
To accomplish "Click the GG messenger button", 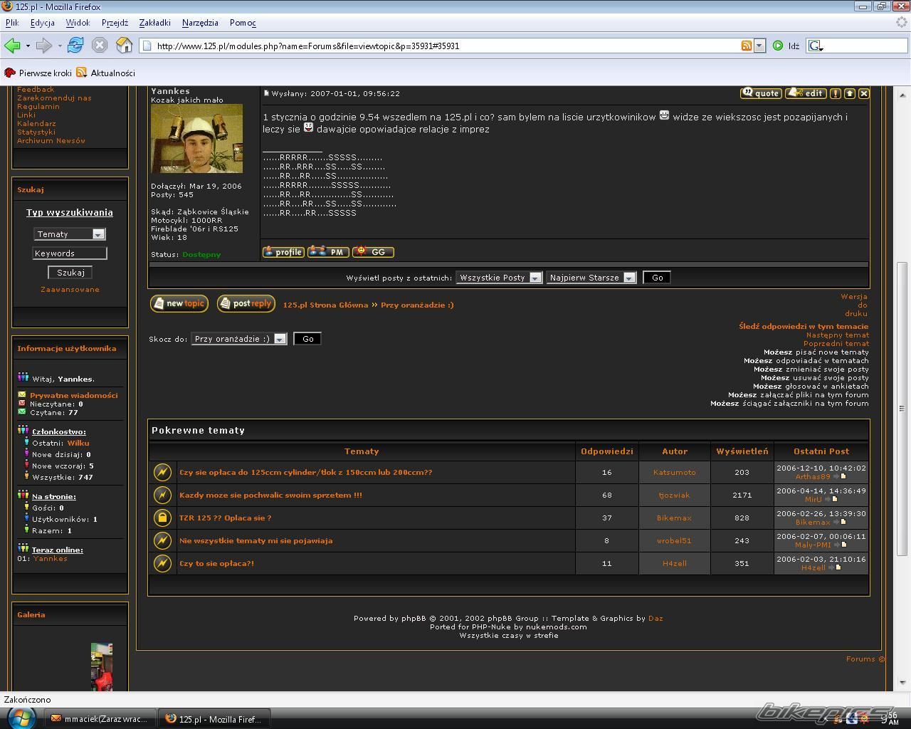I will tap(373, 252).
